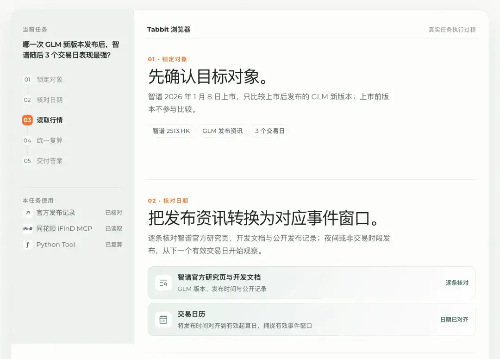The height and width of the screenshot is (359, 500).
Task: Click subtitle GLM 版本、发布时间与公开记录
Action: click(222, 289)
